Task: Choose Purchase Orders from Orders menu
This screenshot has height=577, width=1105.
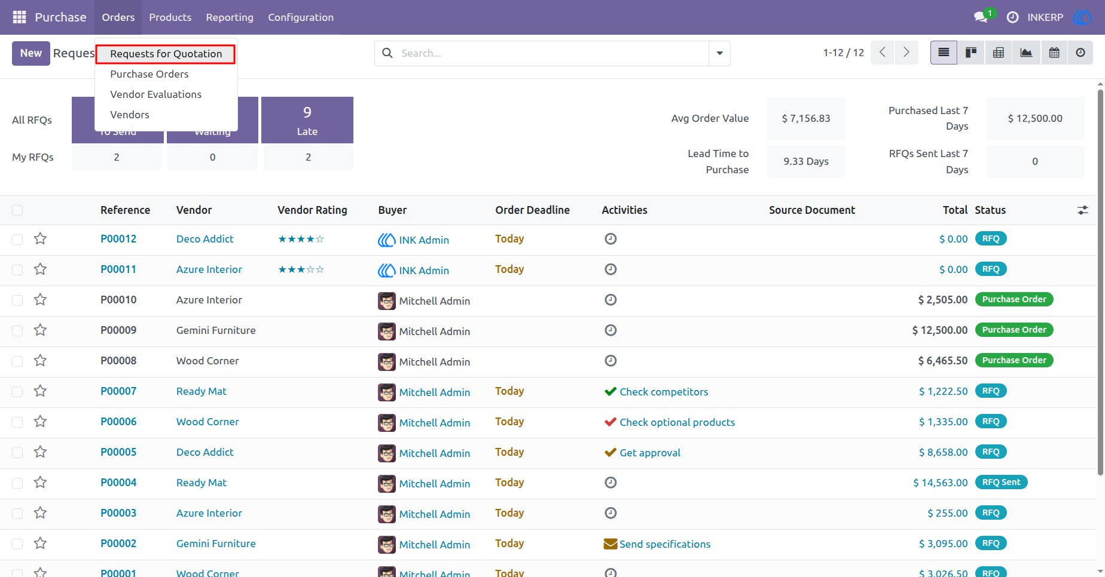Action: 149,74
